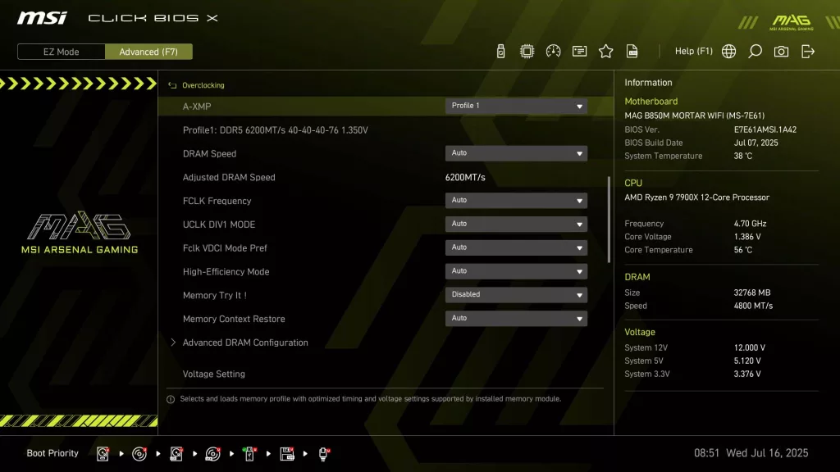This screenshot has height=472, width=840.
Task: Select the network cable boot icon
Action: 323,454
